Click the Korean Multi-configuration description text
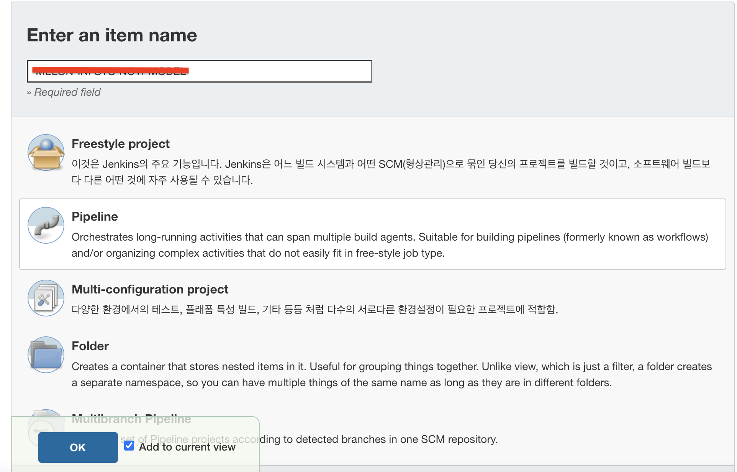Image resolution: width=737 pixels, height=472 pixels. [x=314, y=310]
